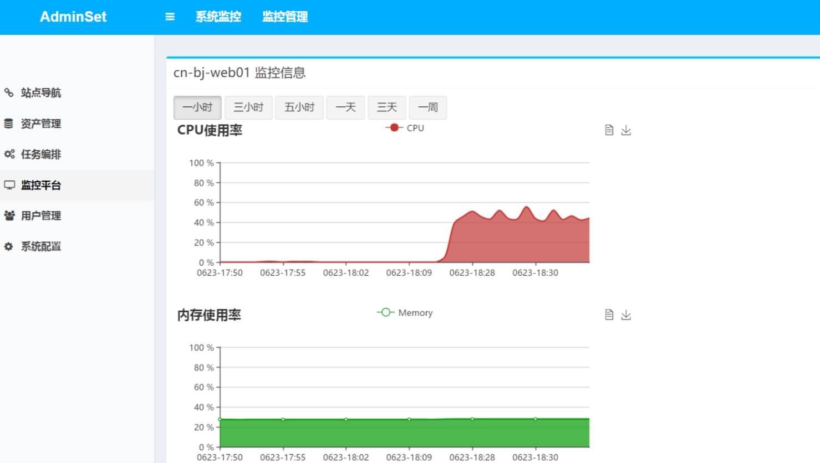This screenshot has width=820, height=463.
Task: Click the CPU使用率 chart title
Action: (210, 130)
